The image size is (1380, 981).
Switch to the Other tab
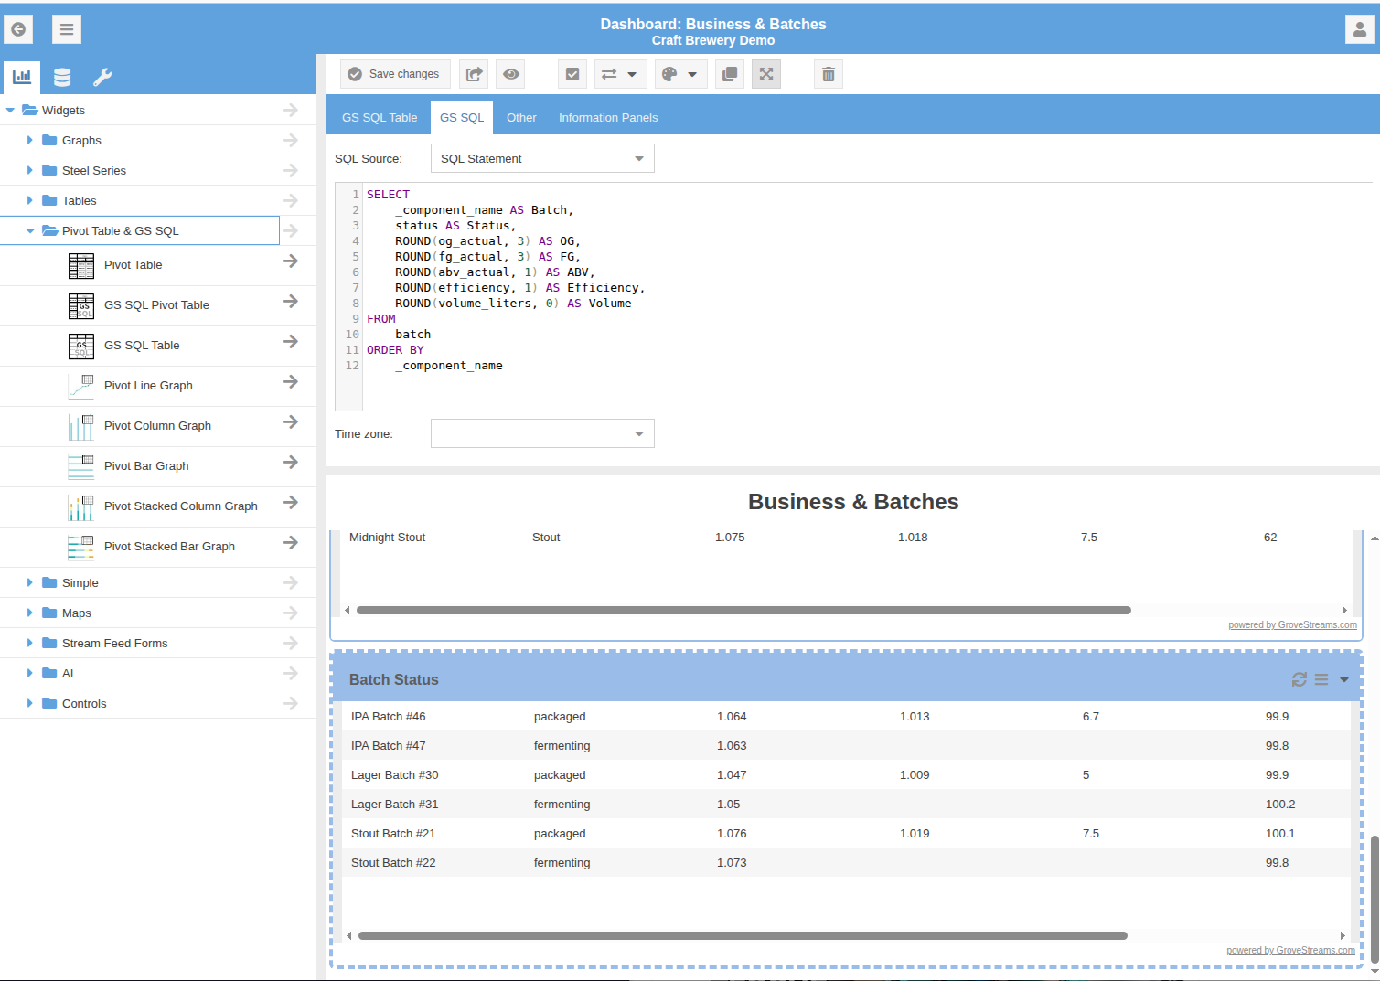click(x=521, y=118)
